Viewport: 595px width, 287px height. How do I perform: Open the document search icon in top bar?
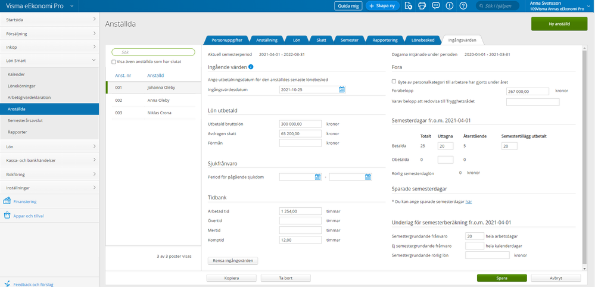[x=409, y=6]
